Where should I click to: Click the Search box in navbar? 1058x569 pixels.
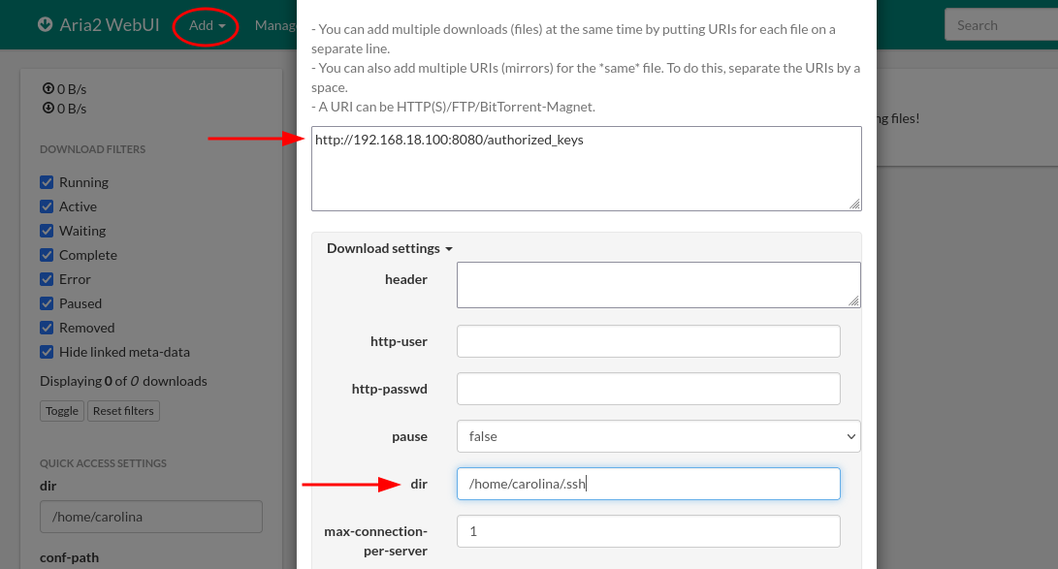coord(1001,25)
